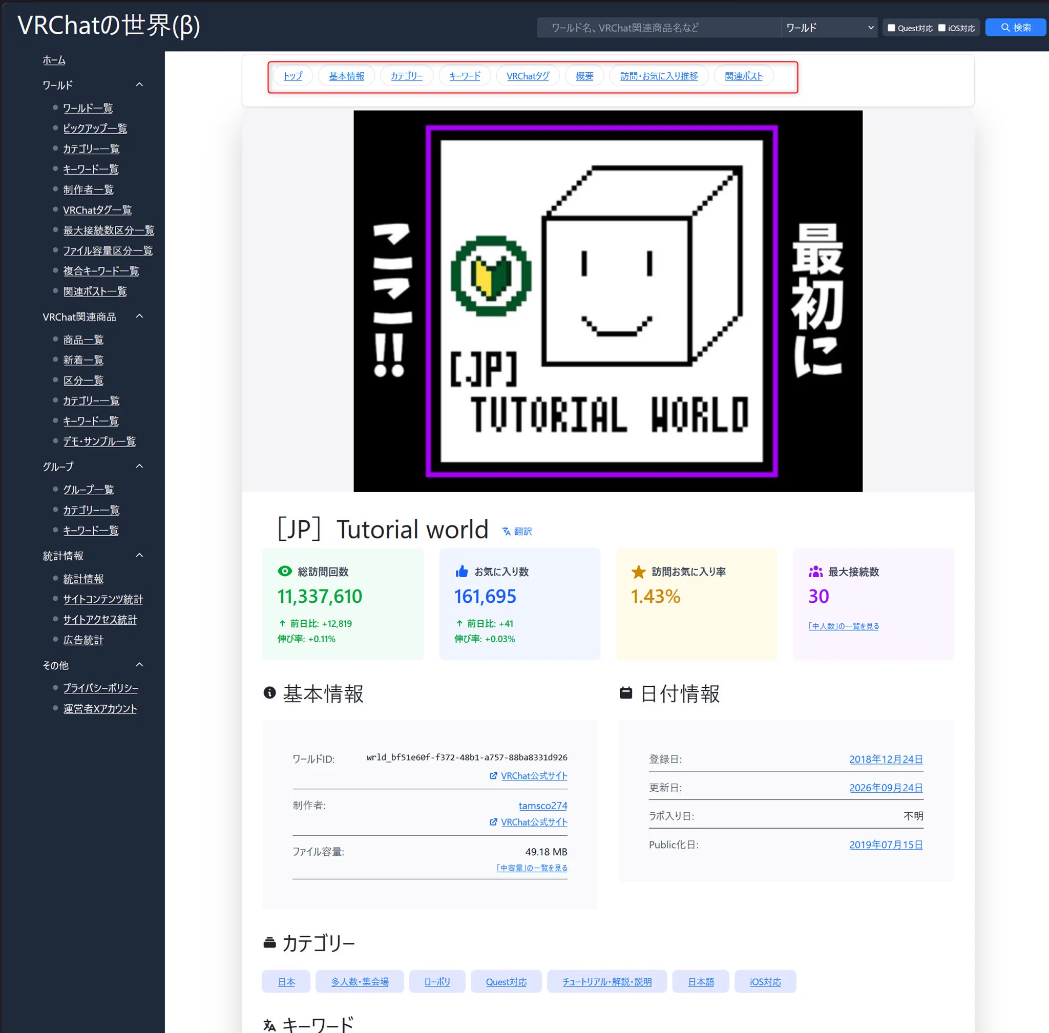Click the magnifier 検索 search button
This screenshot has width=1049, height=1033.
[x=1015, y=28]
